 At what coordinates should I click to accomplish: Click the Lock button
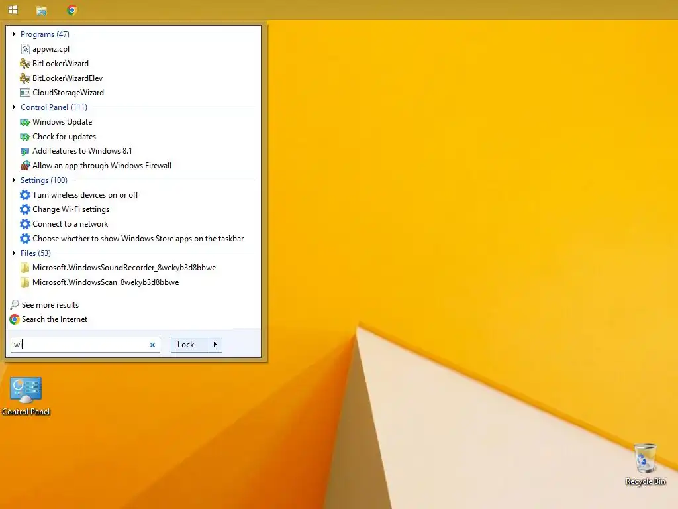coord(190,345)
